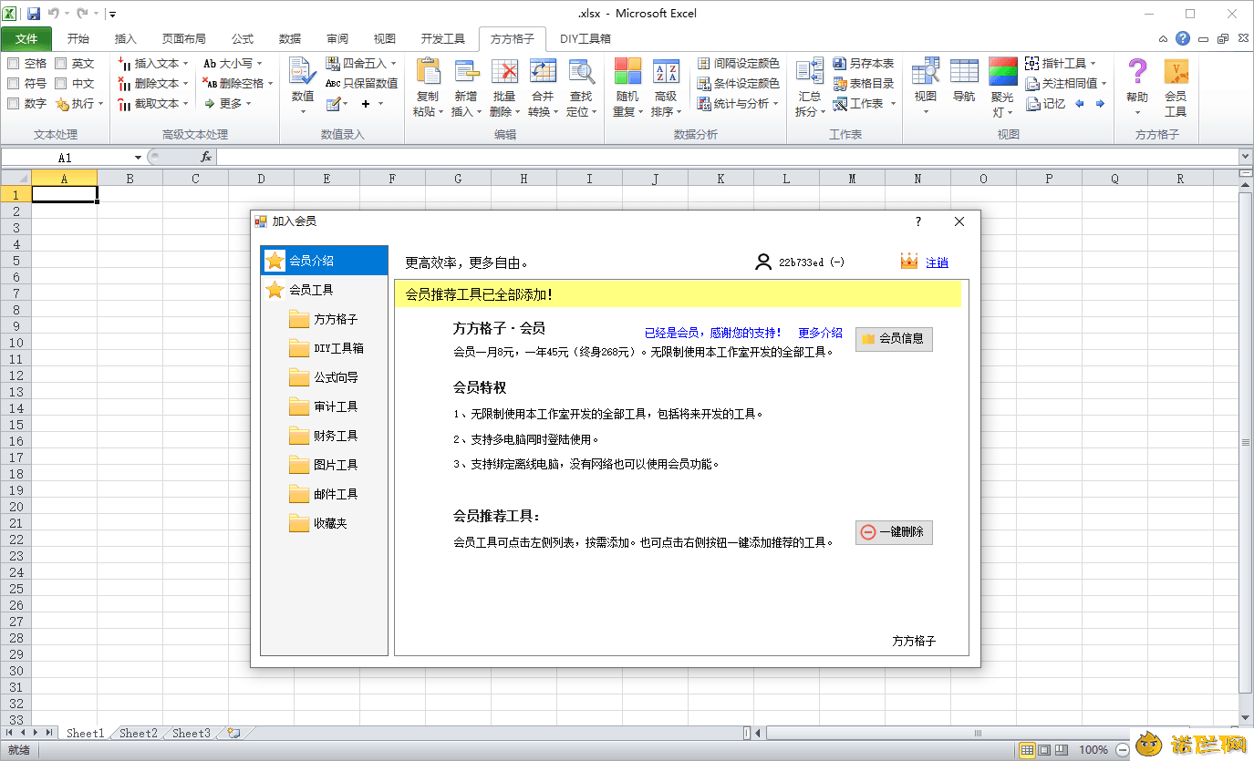Click the 帮助 question mark icon

click(x=1137, y=72)
